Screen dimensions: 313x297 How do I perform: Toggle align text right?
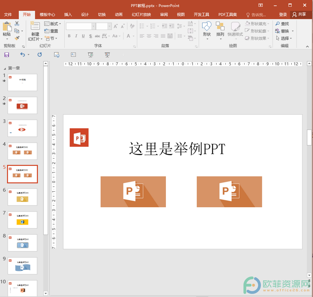coord(156,36)
